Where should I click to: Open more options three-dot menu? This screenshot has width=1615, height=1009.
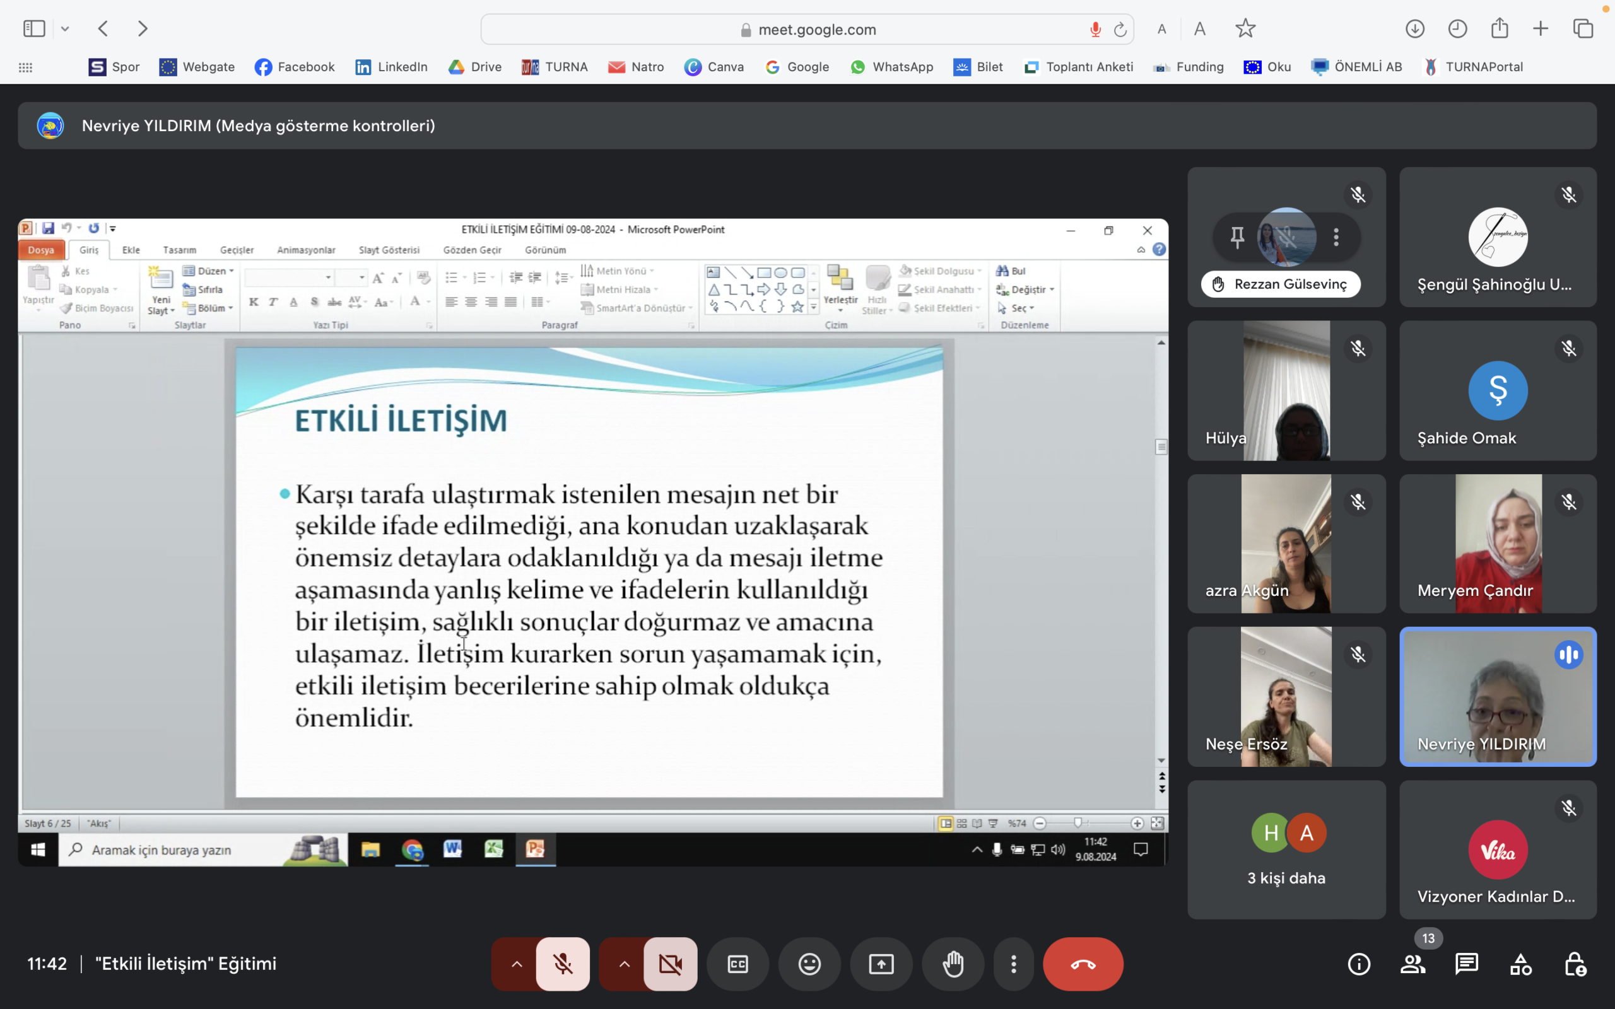click(1013, 964)
